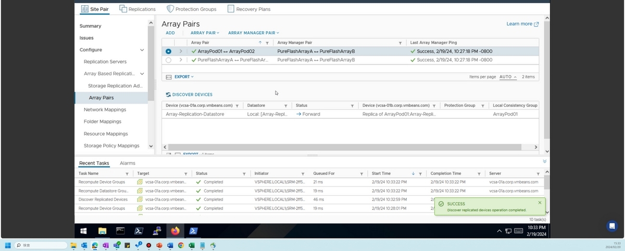The height and width of the screenshot is (251, 625).
Task: Select the Recent Tasks tab
Action: click(x=94, y=163)
